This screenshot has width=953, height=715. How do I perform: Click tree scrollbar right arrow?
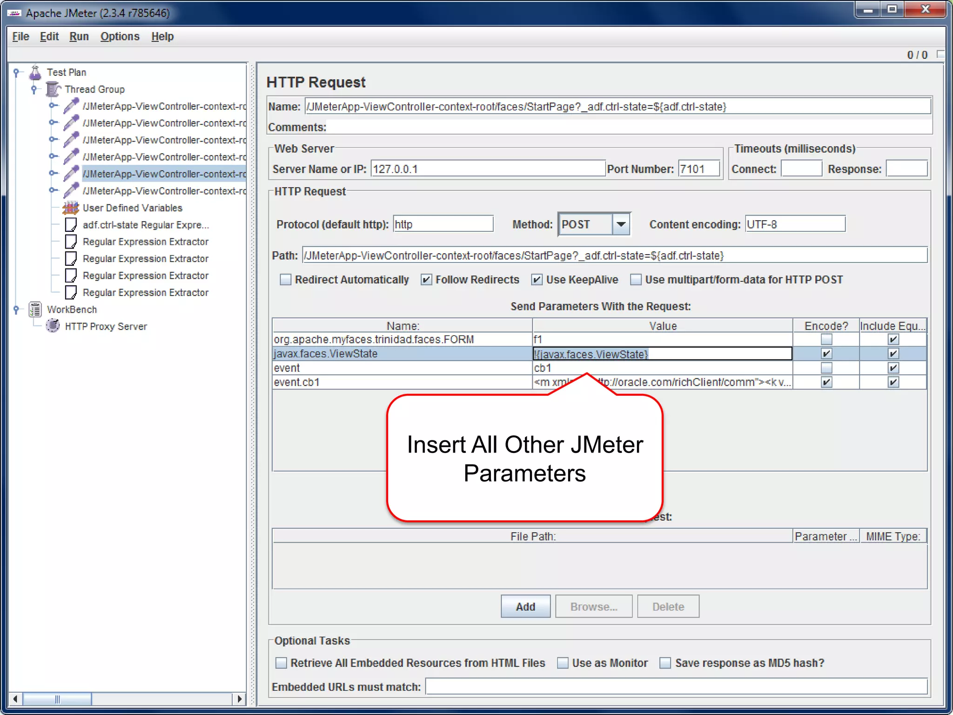[239, 699]
